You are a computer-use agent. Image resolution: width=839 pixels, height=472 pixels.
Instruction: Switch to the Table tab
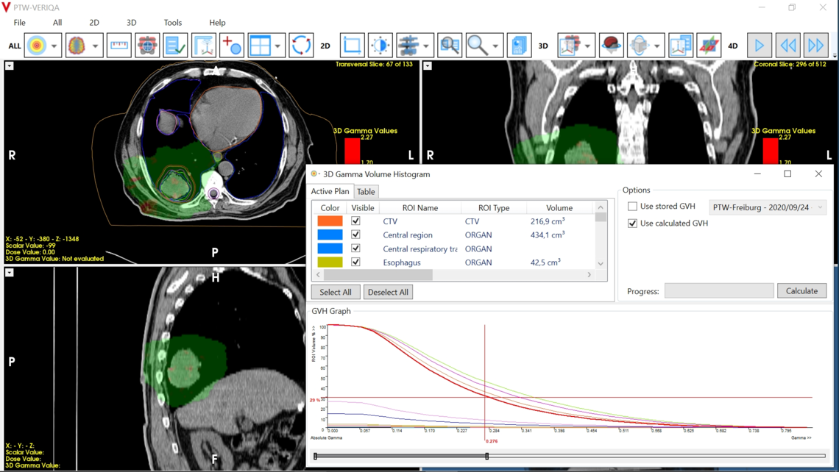[366, 191]
